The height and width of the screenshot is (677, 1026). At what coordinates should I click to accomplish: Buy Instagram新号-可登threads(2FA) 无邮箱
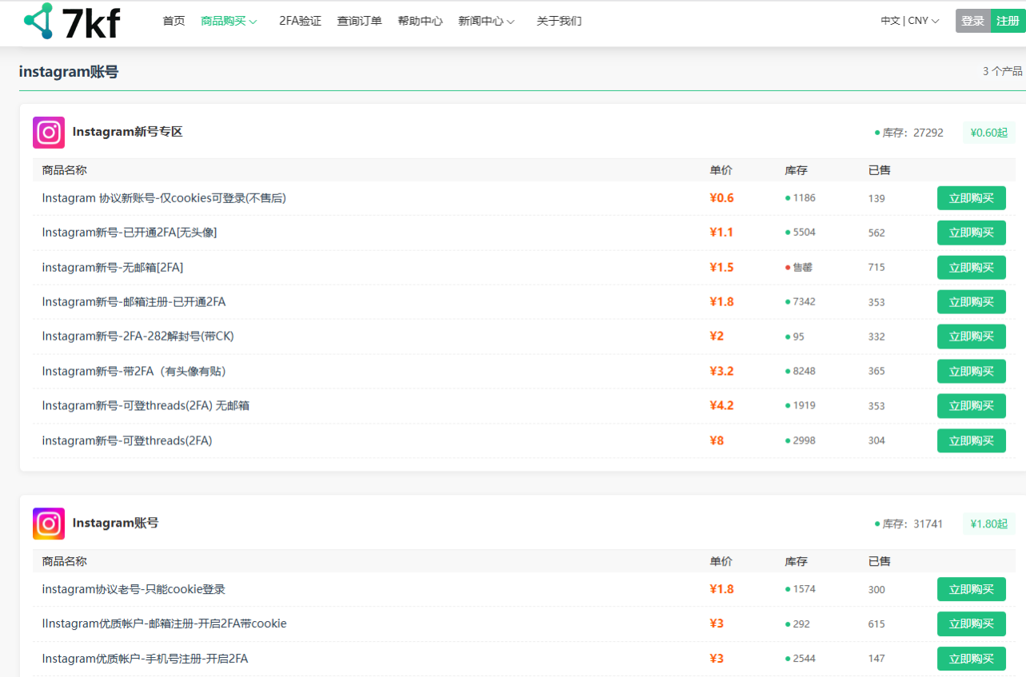pyautogui.click(x=971, y=406)
